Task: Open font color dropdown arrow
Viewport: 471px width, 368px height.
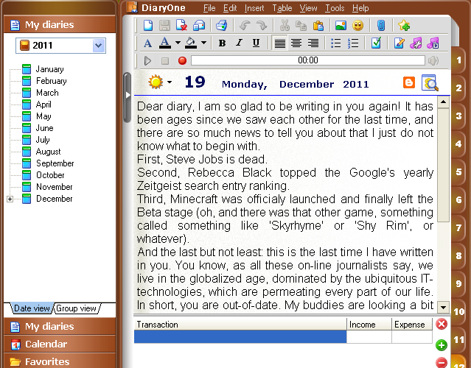Action: (x=178, y=43)
